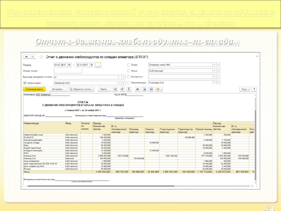Open print preview icon
This screenshot has width=281, height=211.
tap(144, 89)
